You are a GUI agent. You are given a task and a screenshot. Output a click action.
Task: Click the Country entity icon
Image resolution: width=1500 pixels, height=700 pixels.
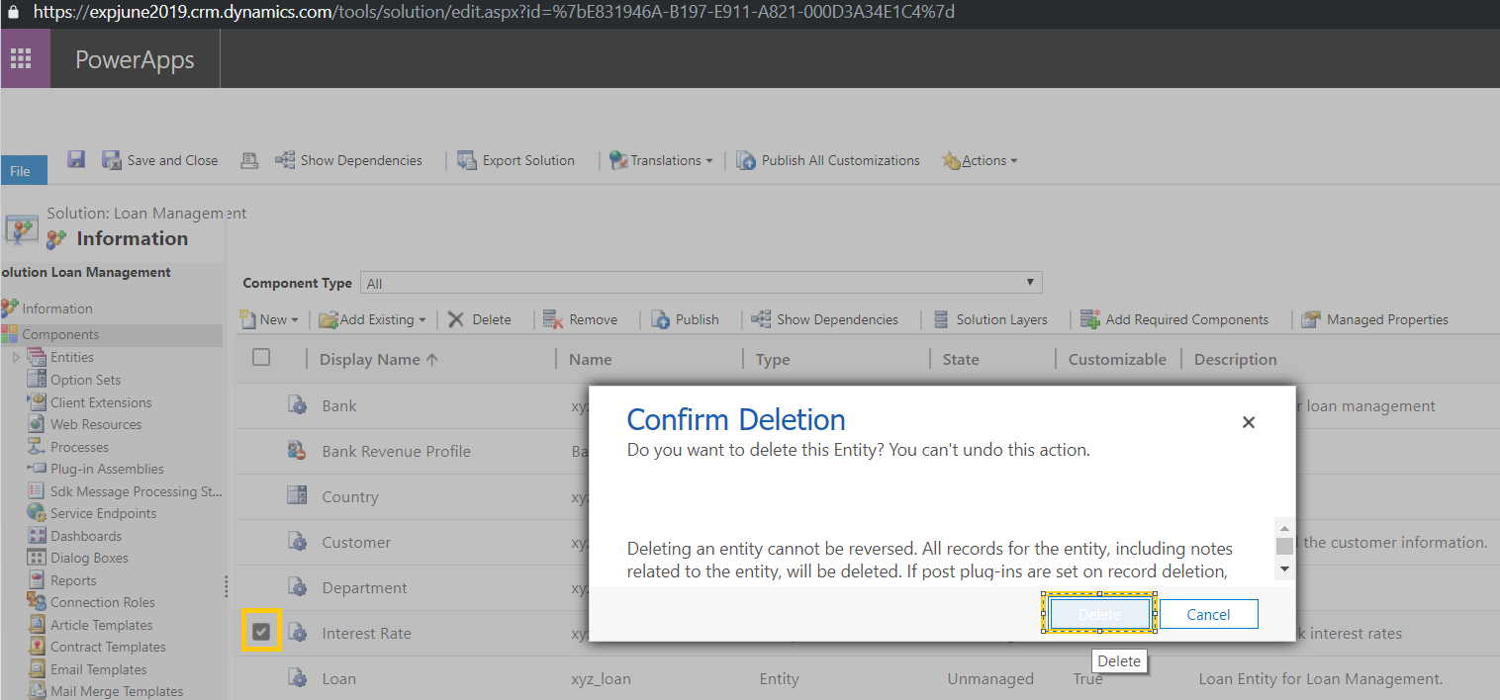tap(297, 496)
